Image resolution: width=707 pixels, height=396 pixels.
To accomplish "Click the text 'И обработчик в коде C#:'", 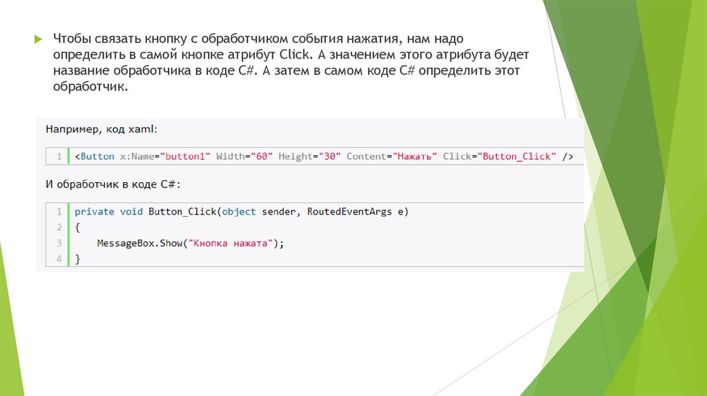I will click(x=113, y=184).
